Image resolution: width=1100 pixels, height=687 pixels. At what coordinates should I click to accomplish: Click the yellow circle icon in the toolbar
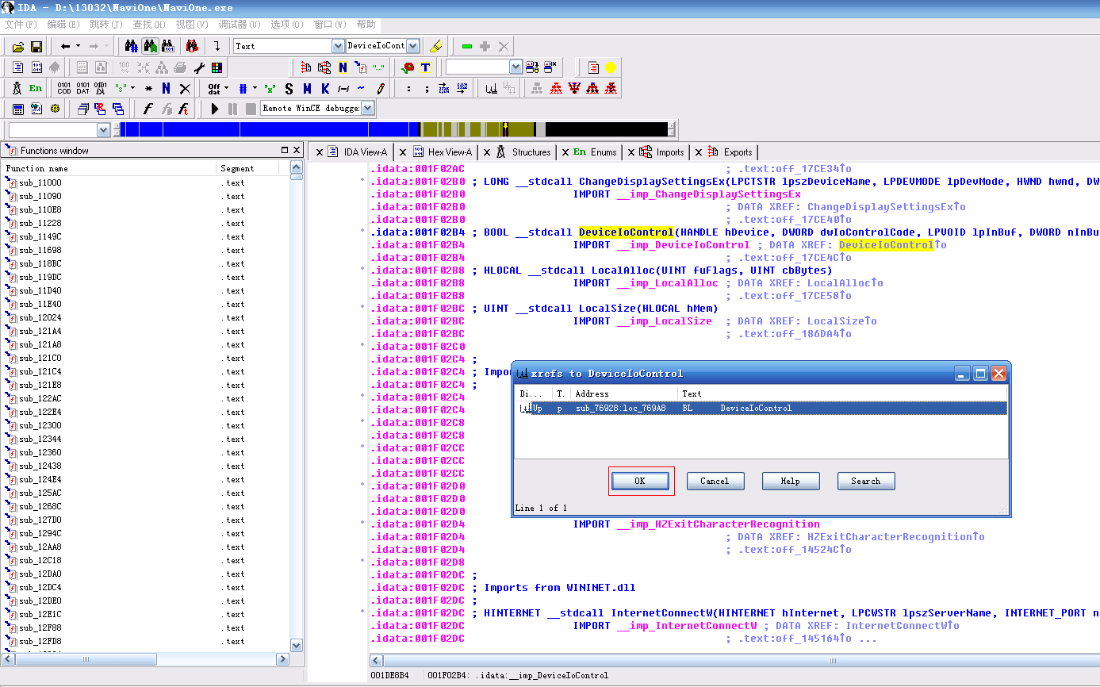[x=611, y=67]
